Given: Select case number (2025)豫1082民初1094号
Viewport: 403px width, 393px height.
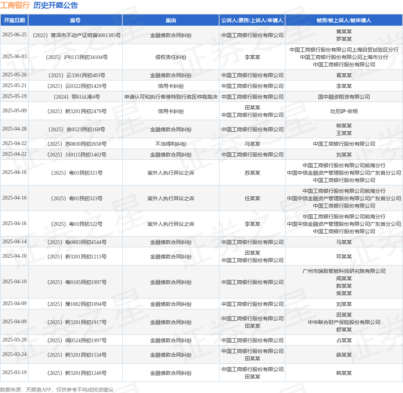Looking at the screenshot, I should (77, 304).
